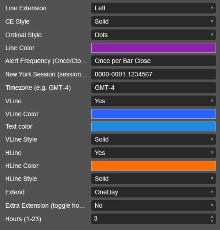Choose the orange HLine Color swatch

pos(153,166)
